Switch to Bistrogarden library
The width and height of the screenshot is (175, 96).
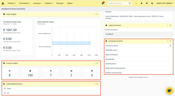point(138,59)
